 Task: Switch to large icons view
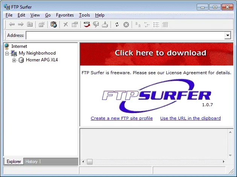pos(138,24)
